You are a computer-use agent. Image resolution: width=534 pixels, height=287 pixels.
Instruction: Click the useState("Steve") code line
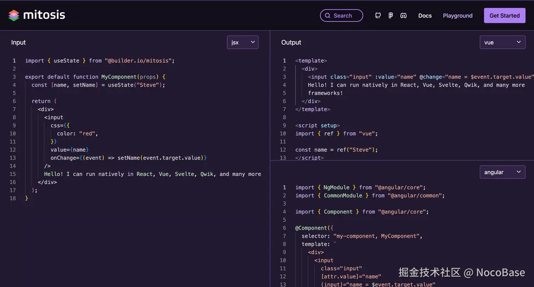tap(98, 85)
